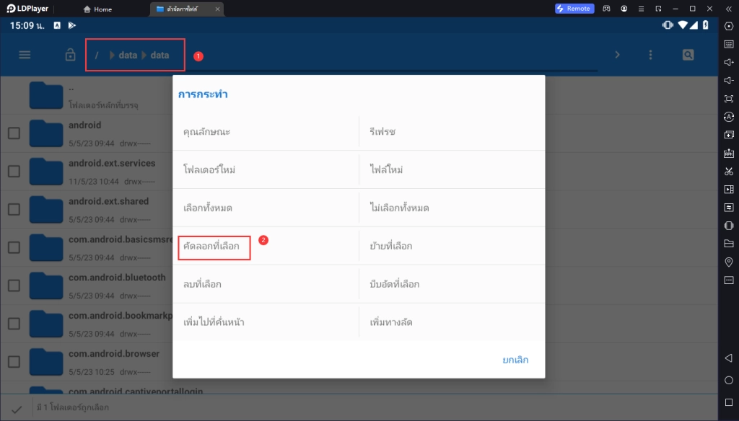
Task: Tick the checkbox for android folder
Action: (14, 133)
